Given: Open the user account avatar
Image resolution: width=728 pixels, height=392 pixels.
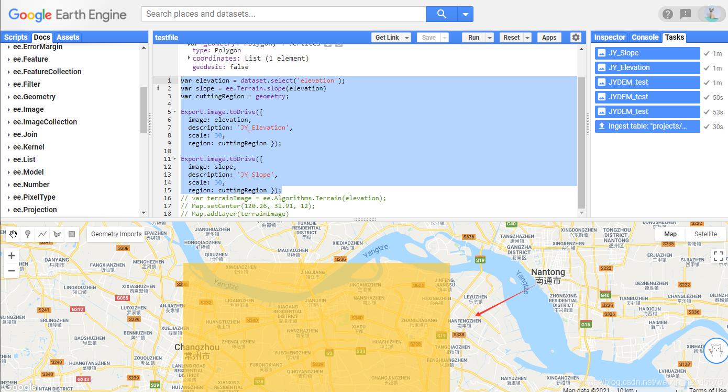Looking at the screenshot, I should 712,14.
